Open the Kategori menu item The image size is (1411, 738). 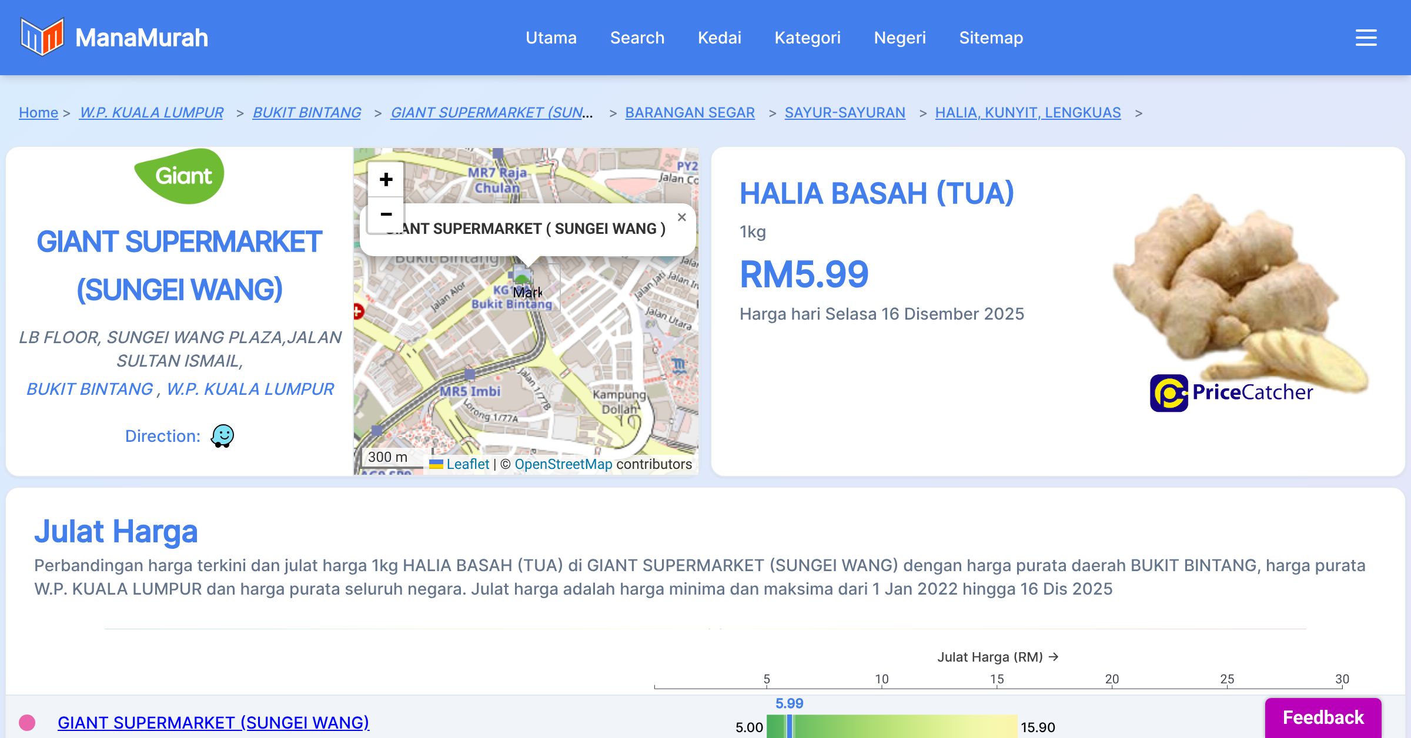tap(807, 38)
